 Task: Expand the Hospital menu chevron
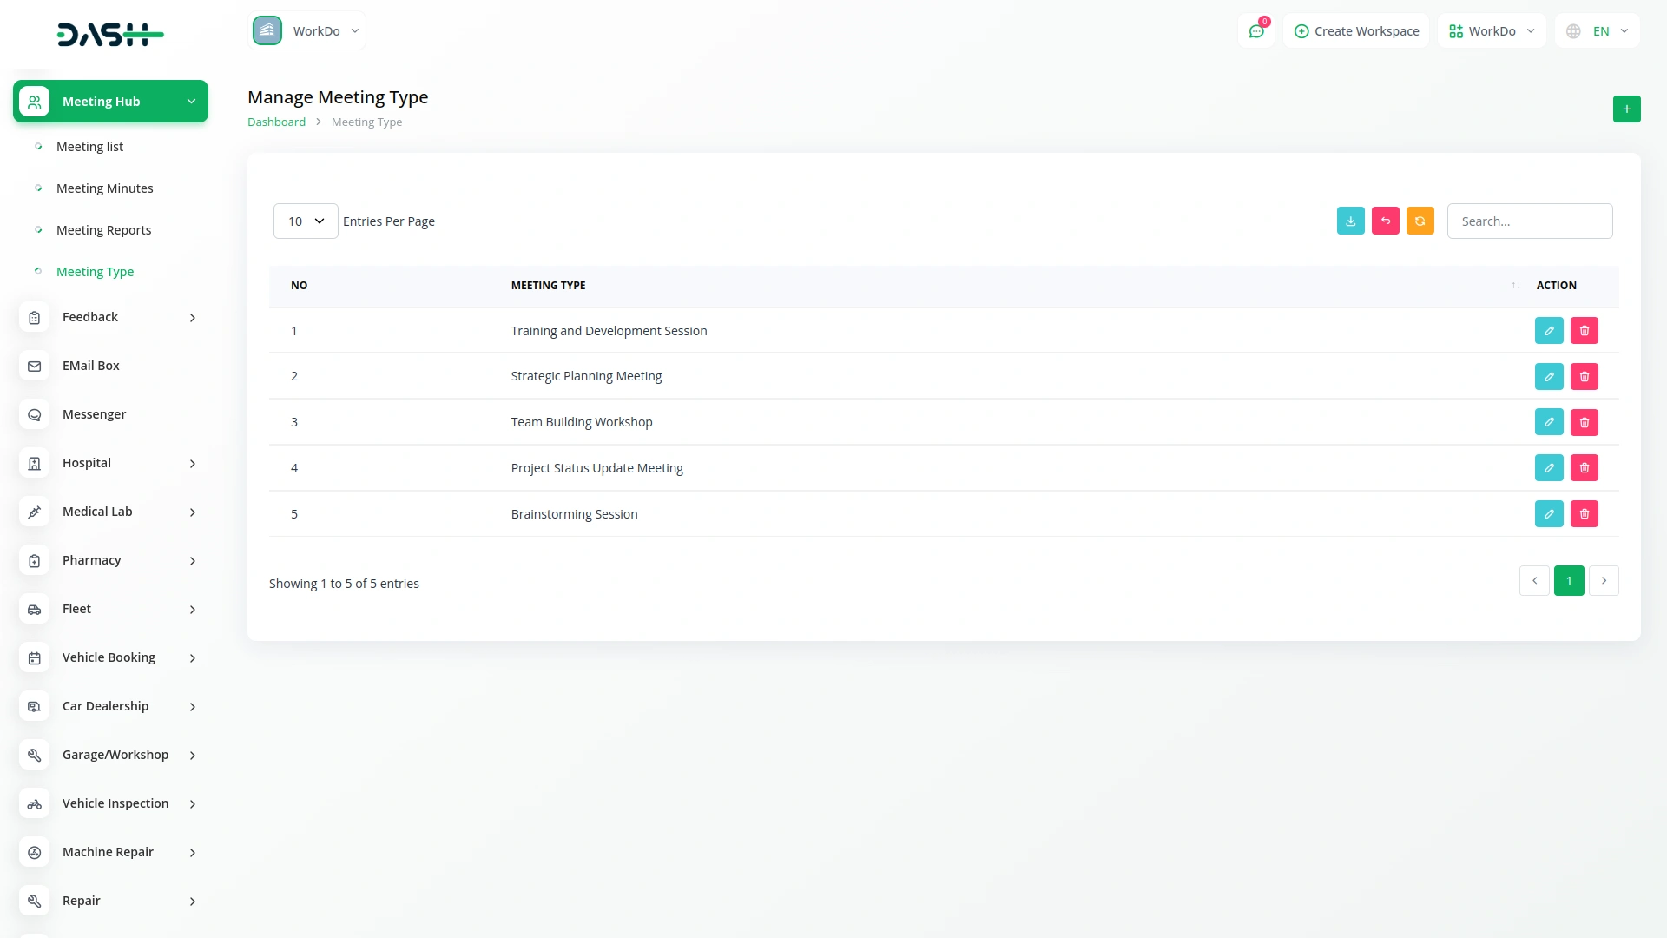[x=193, y=464]
